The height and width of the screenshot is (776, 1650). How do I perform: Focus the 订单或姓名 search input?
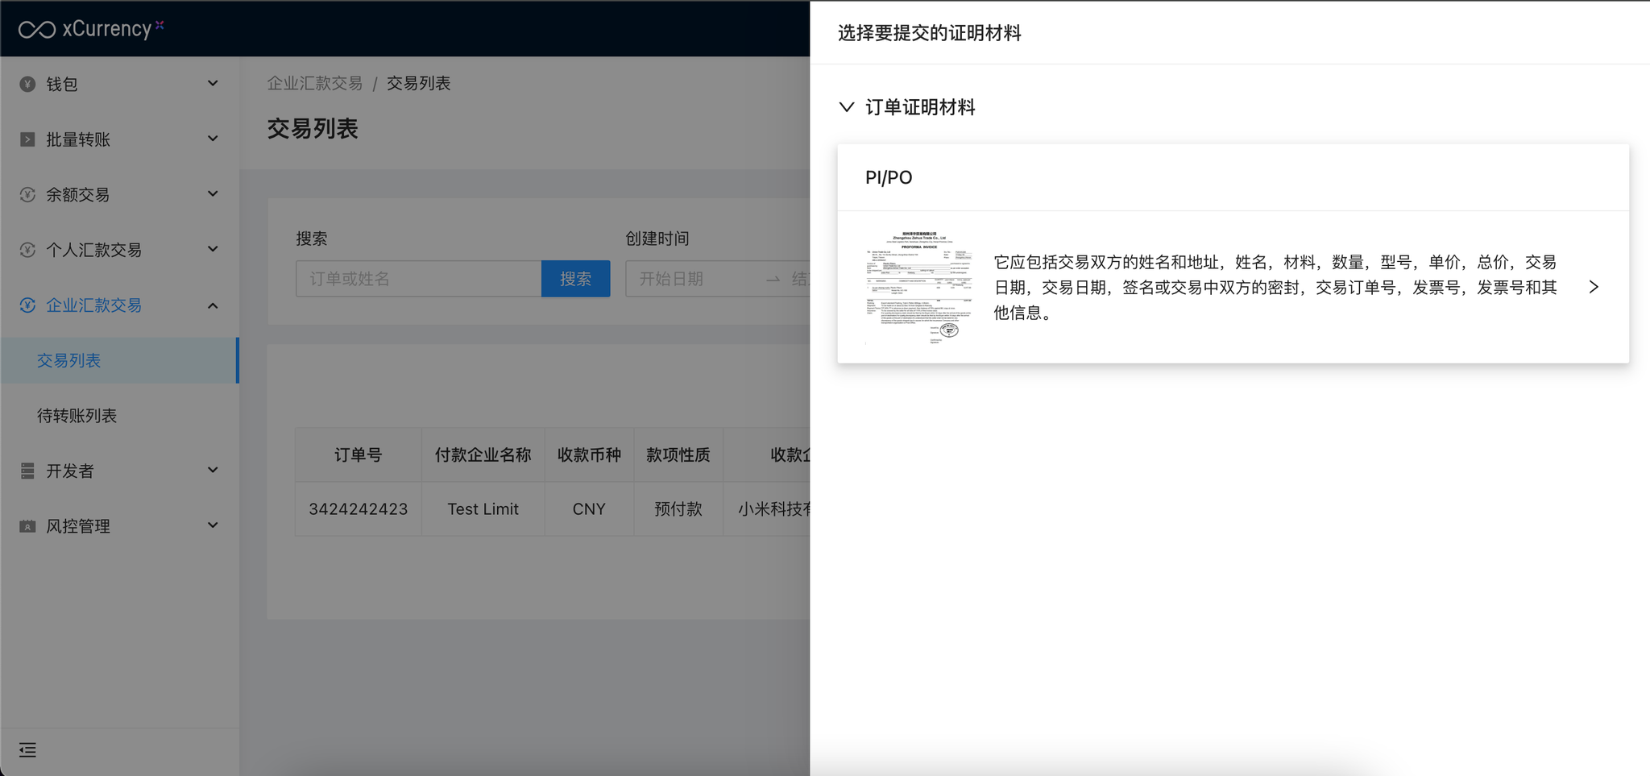coord(419,279)
